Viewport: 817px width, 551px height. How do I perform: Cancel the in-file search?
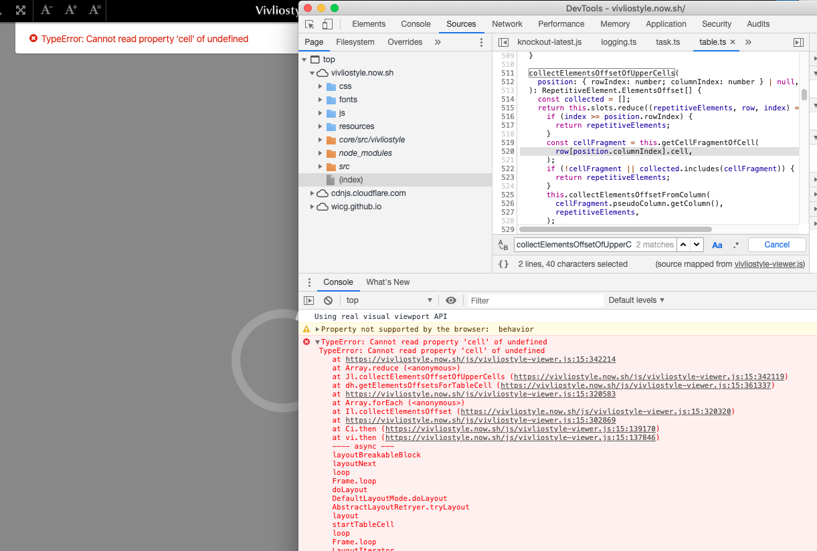776,245
